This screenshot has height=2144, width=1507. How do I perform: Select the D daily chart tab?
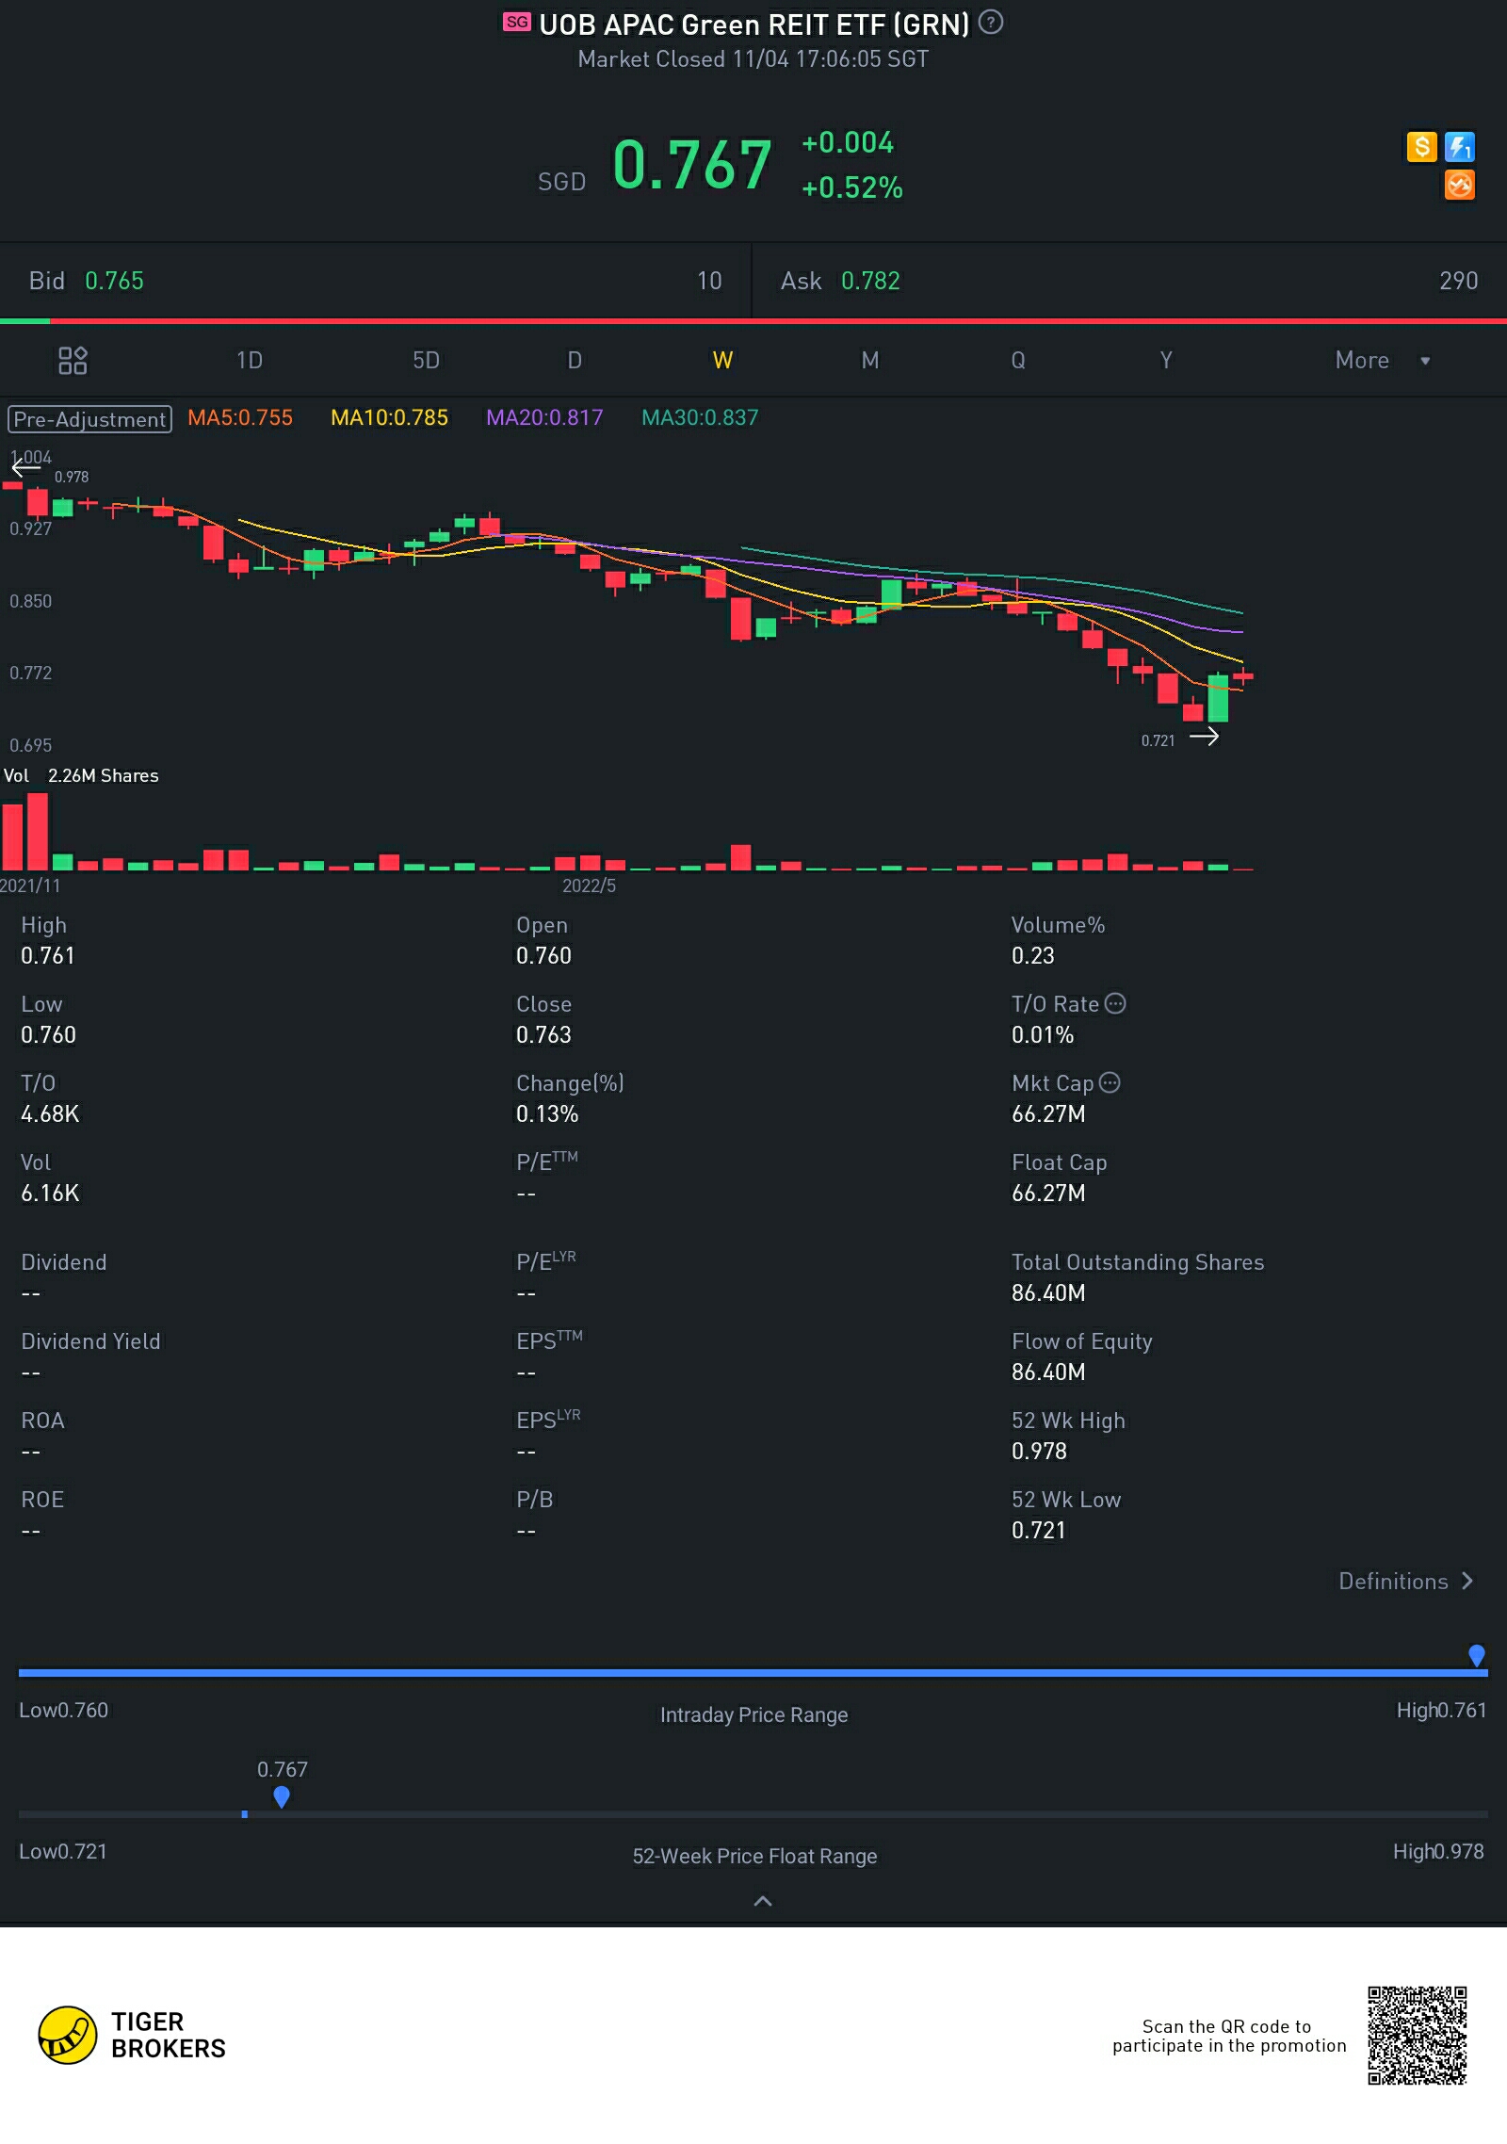click(575, 360)
